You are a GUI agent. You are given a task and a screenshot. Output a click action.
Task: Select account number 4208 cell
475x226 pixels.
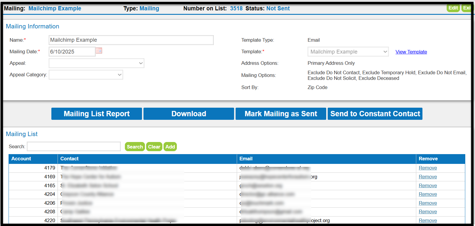(33, 212)
